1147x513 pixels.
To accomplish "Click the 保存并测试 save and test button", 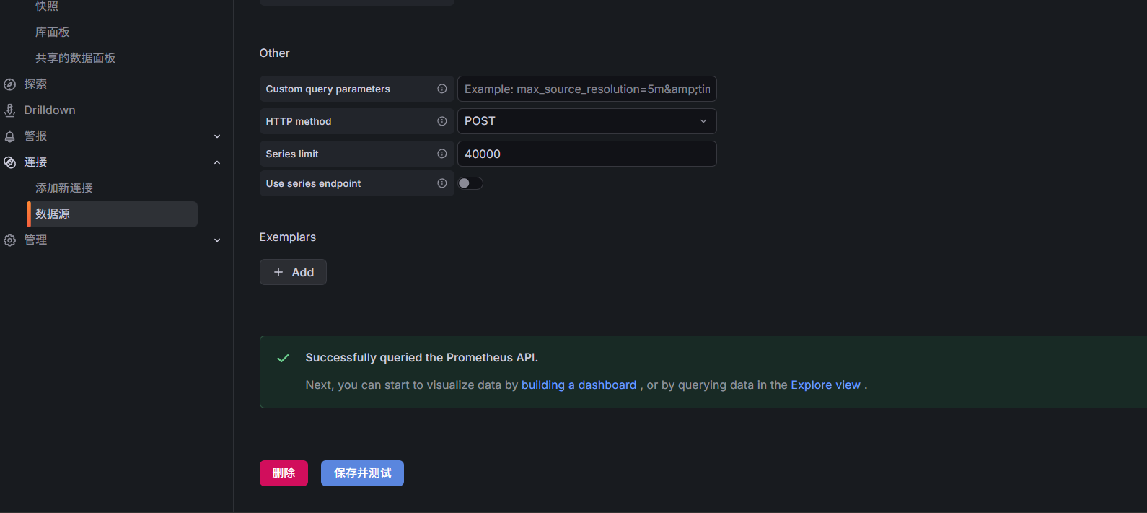I will click(362, 473).
